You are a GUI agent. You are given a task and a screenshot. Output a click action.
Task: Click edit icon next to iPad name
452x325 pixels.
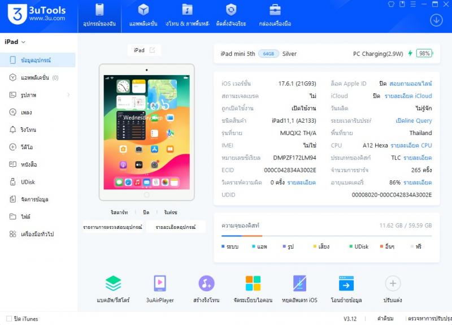pyautogui.click(x=152, y=50)
